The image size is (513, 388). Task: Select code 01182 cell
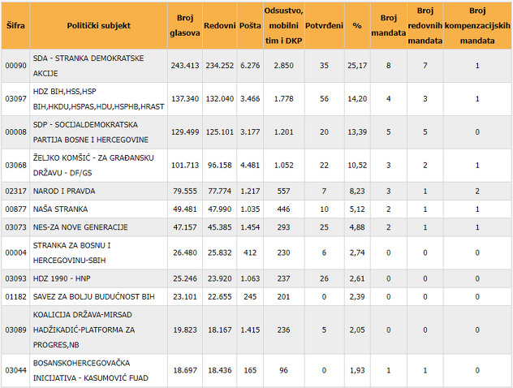coord(15,297)
